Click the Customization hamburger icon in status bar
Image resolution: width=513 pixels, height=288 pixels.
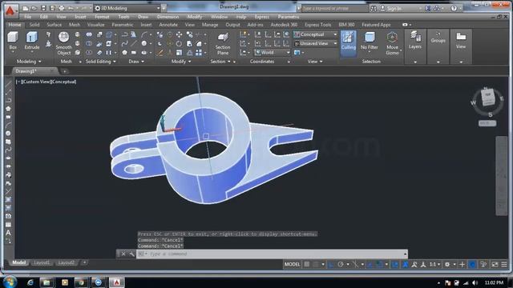[x=504, y=264]
